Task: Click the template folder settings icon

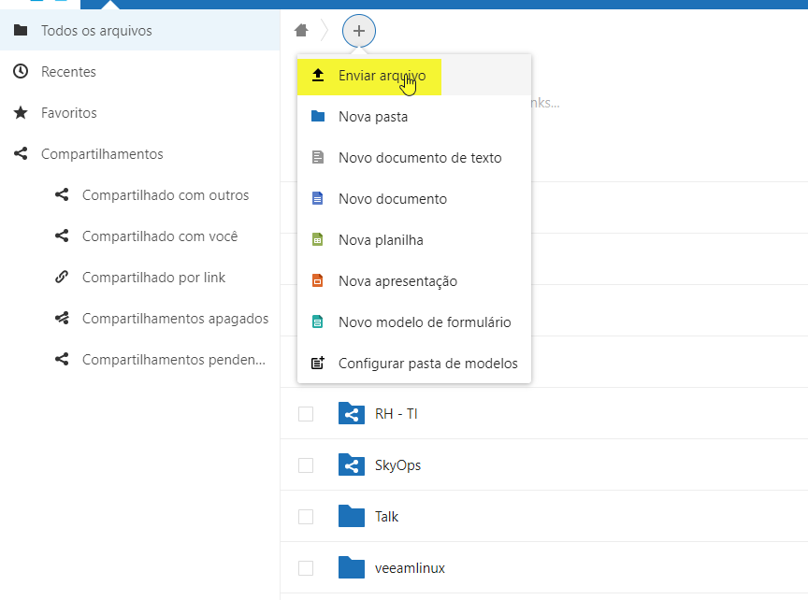Action: pos(318,363)
